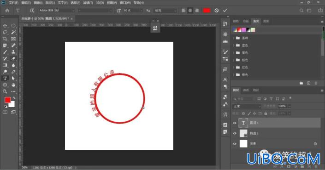The image size is (325, 170).
Task: Click the red foreground color swatch
Action: pyautogui.click(x=8, y=100)
